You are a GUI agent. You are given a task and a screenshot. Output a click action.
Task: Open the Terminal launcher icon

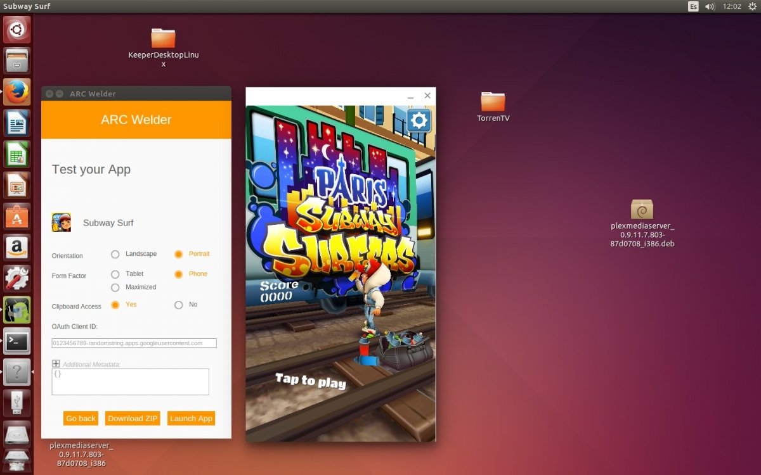(17, 341)
